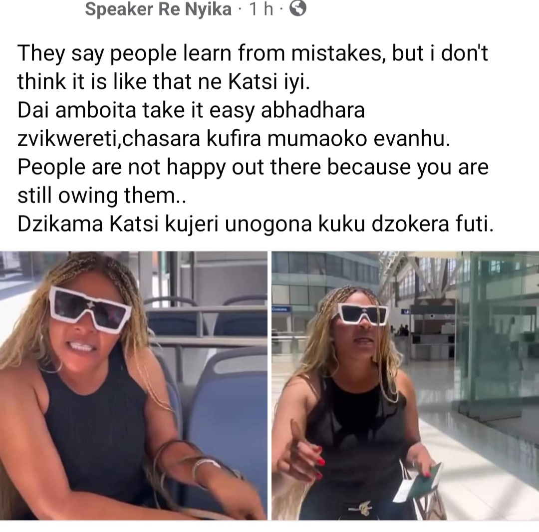Select the line "They say people learn from mistakes"

[200, 53]
